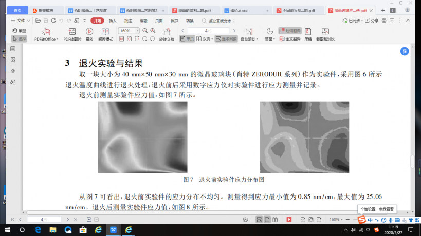Click actual size page icon
The image size is (421, 236).
pos(122,39)
